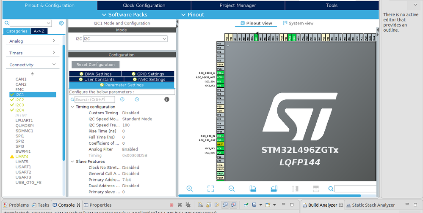Go to previous parameter search result
This screenshot has height=213, width=423.
[122, 100]
